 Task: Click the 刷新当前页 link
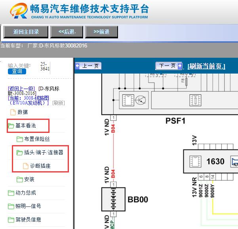click(206, 66)
